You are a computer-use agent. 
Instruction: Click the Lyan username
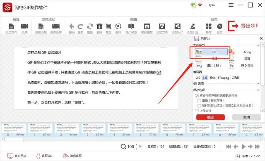[x=212, y=5]
